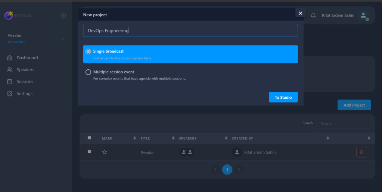Click the Dashboard home icon
This screenshot has height=192, width=382.
(9, 58)
